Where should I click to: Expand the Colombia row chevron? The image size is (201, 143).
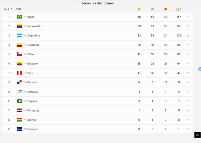coord(188,45)
